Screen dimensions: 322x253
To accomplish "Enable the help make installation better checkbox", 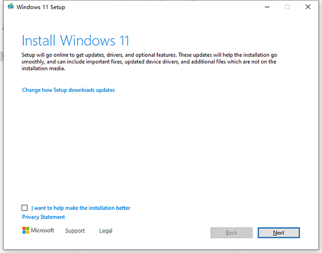I will (25, 208).
